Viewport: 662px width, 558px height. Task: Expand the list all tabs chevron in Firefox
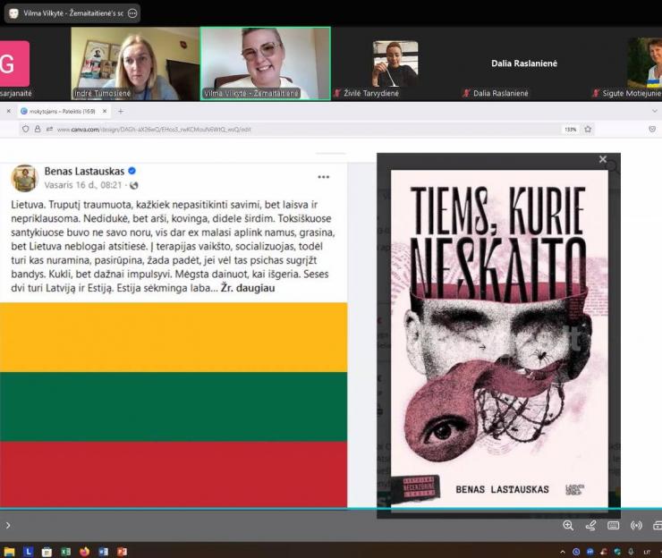[x=655, y=111]
